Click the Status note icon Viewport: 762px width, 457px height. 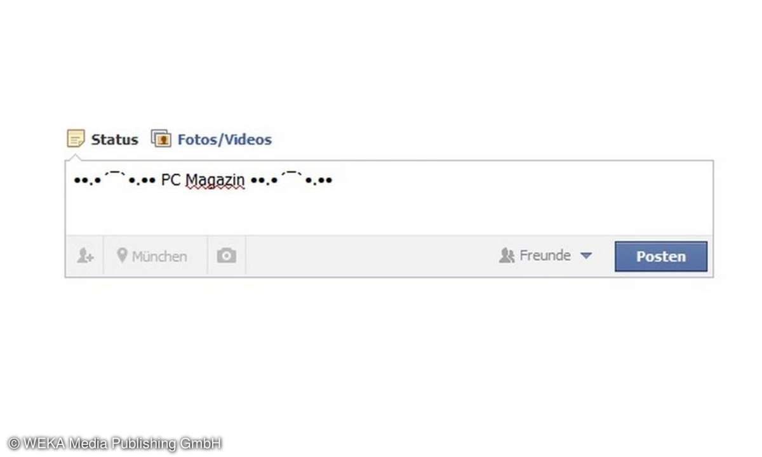76,138
